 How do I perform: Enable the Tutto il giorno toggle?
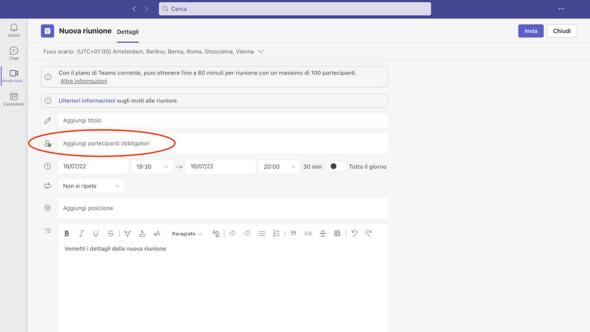[337, 166]
